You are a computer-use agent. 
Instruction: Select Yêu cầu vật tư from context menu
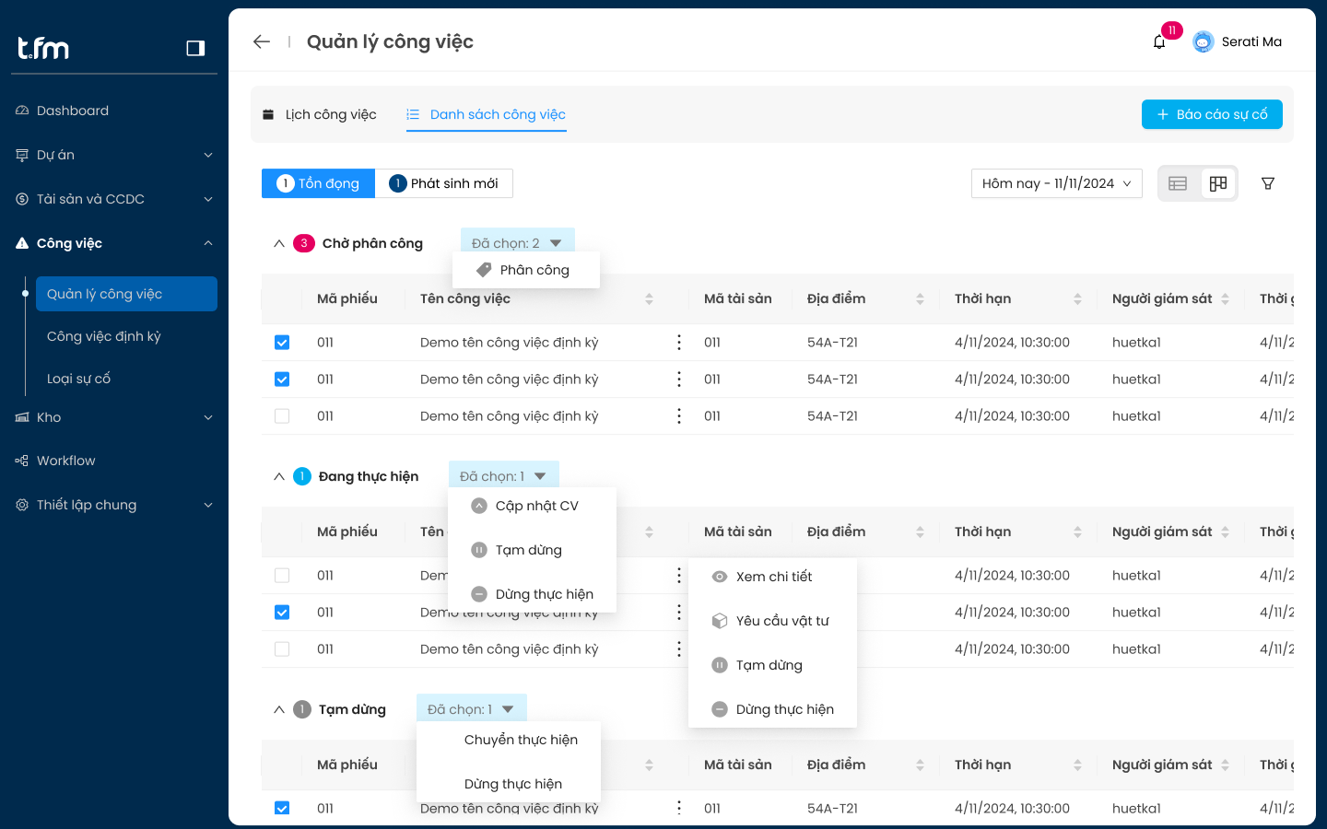pos(781,621)
